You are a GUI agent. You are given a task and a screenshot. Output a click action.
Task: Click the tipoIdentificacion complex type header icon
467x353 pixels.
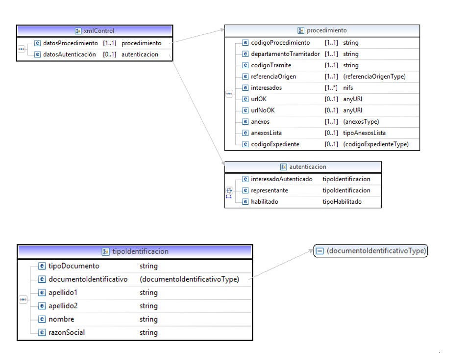106,251
